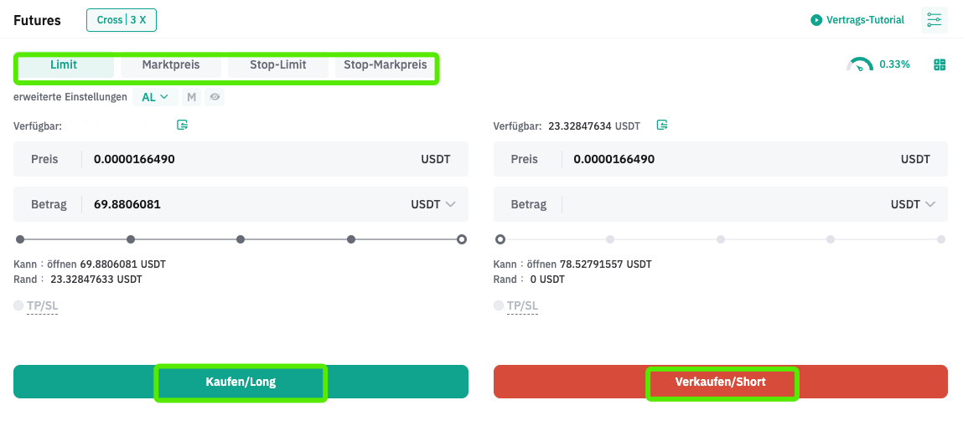Screen dimensions: 963x431
Task: Click the grid layout icon beside 0.33%
Action: [940, 64]
